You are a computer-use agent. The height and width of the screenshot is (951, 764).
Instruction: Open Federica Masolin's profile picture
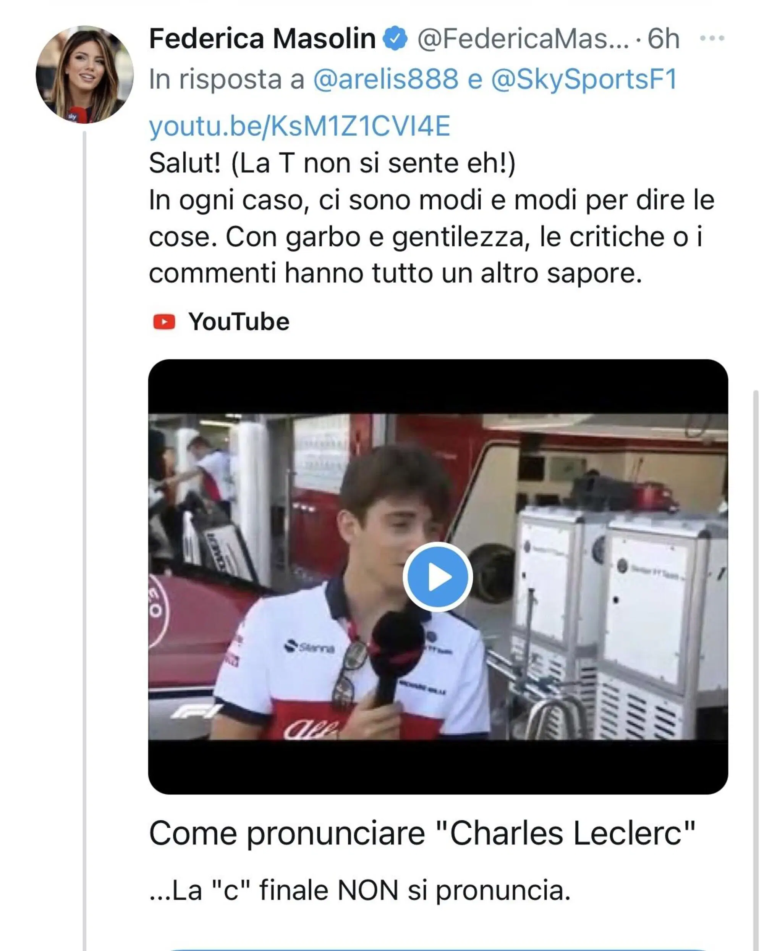click(85, 74)
